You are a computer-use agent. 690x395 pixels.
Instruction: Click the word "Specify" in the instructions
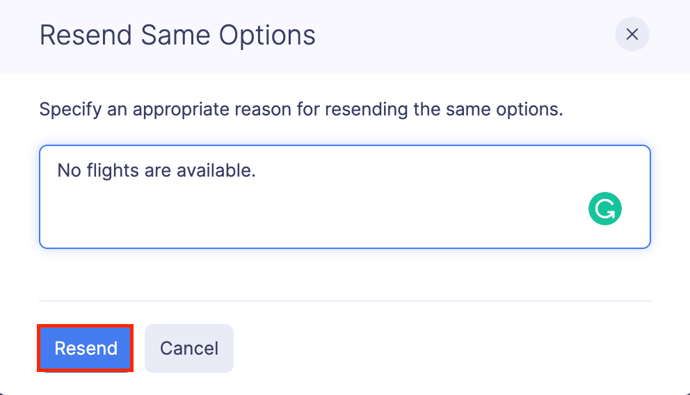(x=63, y=110)
